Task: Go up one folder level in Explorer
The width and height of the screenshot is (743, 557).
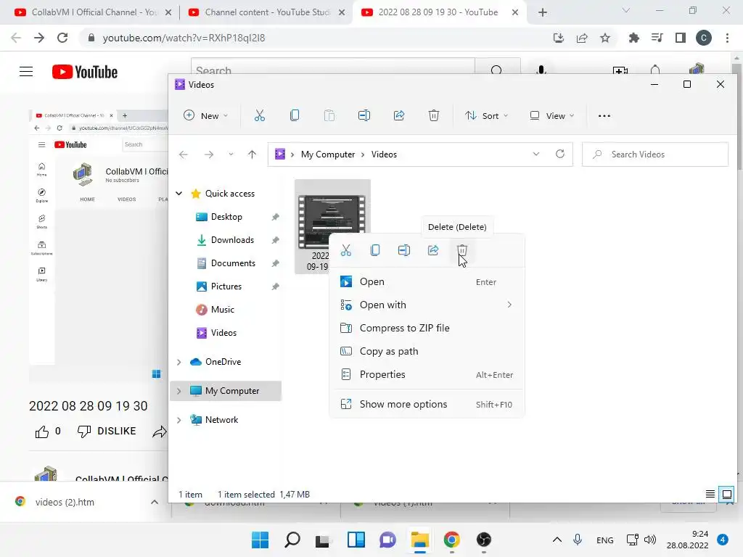Action: point(252,154)
